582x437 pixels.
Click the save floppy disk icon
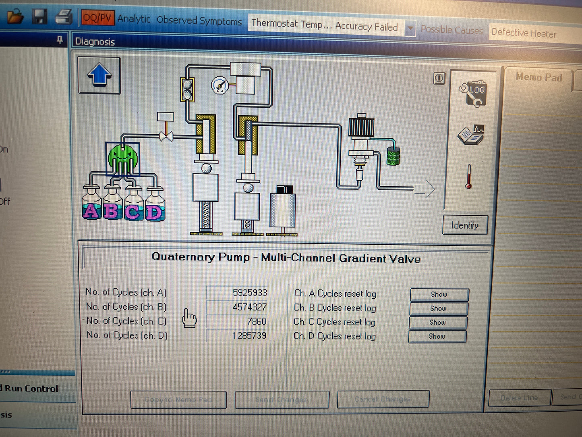coord(40,17)
